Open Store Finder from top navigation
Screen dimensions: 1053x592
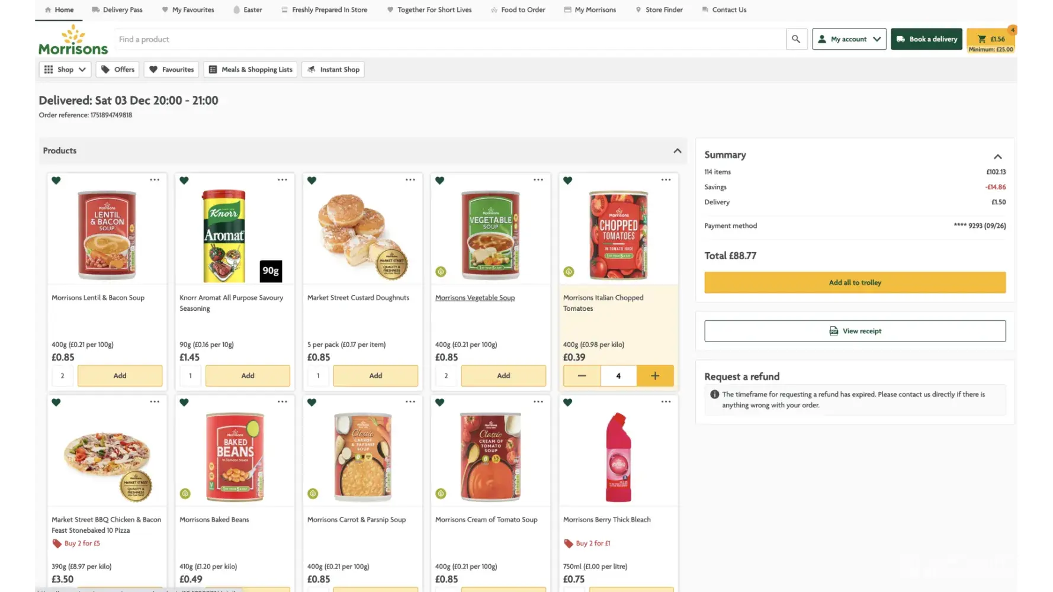click(x=659, y=9)
